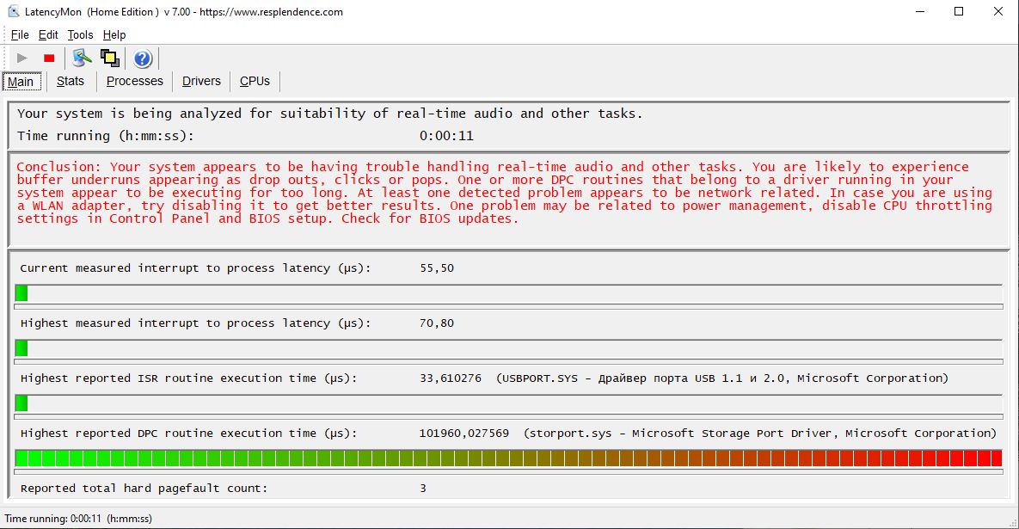Click the red Conclusion text block
This screenshot has width=1019, height=529.
[x=504, y=193]
